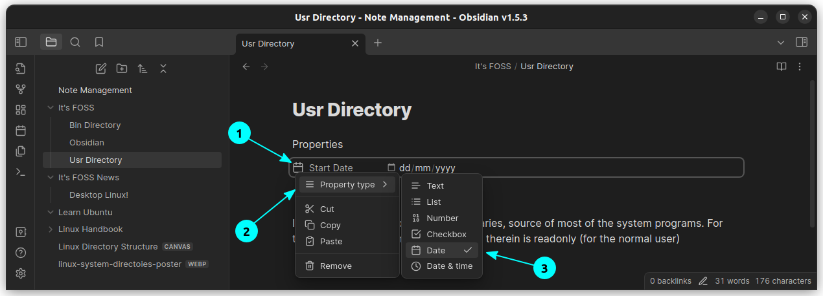Screen dimensions: 823x296
Task: Select the Number property type
Action: [442, 218]
